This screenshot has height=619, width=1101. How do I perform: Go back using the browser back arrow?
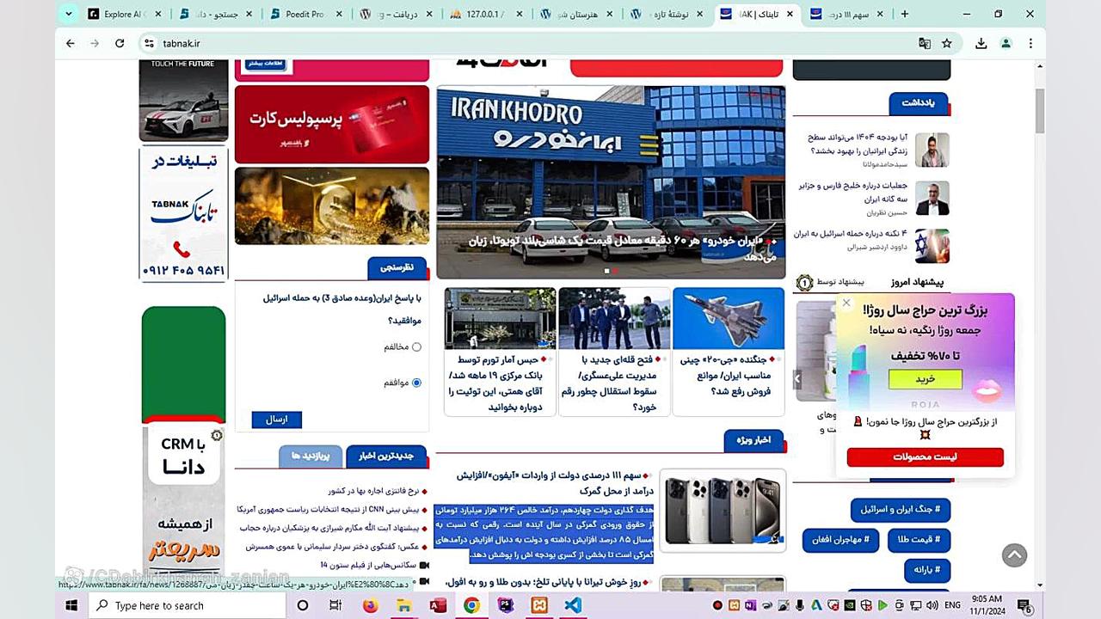point(71,43)
